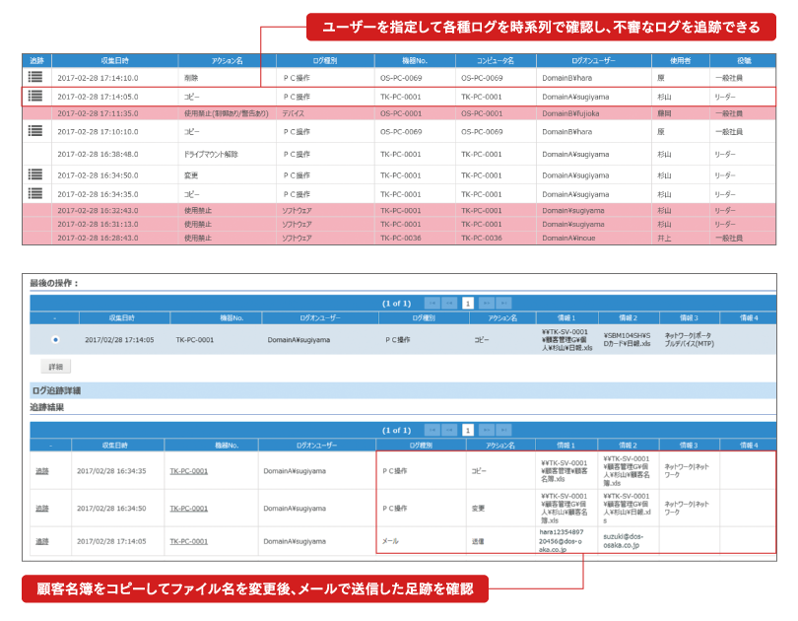This screenshot has height=621, width=798.
Task: Go to last page in 最後の操作 pager
Action: [x=503, y=304]
